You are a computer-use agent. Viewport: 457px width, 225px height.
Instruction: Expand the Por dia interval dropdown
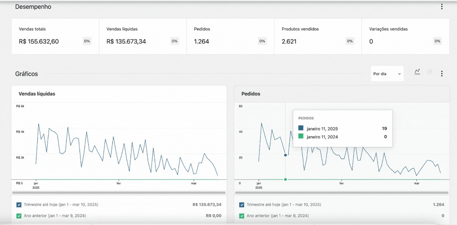tap(387, 74)
